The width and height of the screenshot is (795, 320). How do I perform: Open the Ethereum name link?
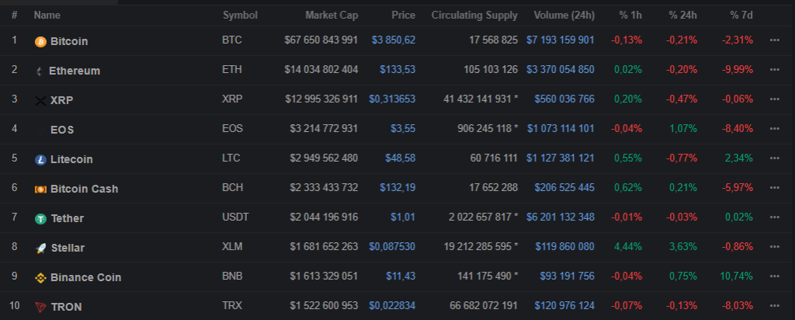pyautogui.click(x=75, y=71)
